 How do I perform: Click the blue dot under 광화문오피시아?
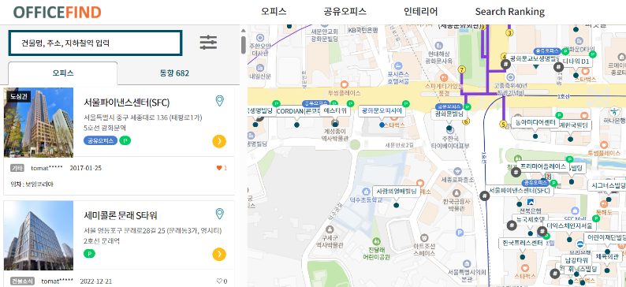[x=382, y=125]
